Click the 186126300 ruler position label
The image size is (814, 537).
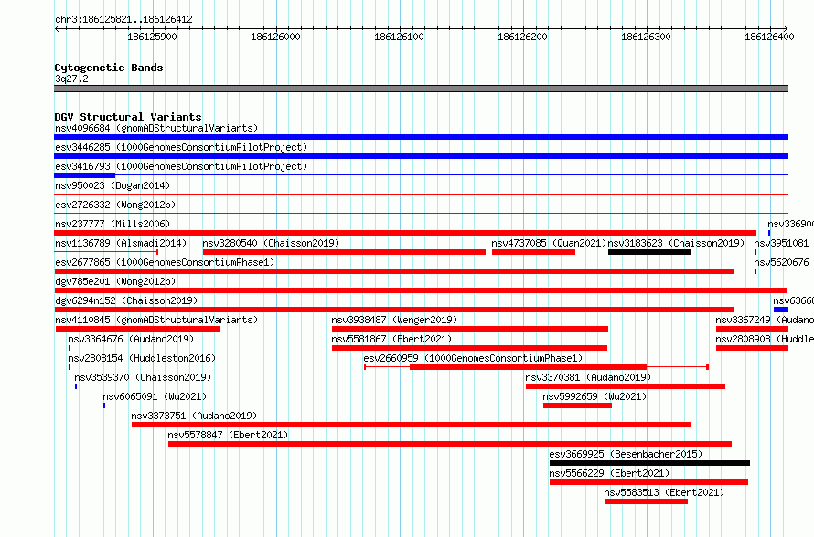(646, 37)
